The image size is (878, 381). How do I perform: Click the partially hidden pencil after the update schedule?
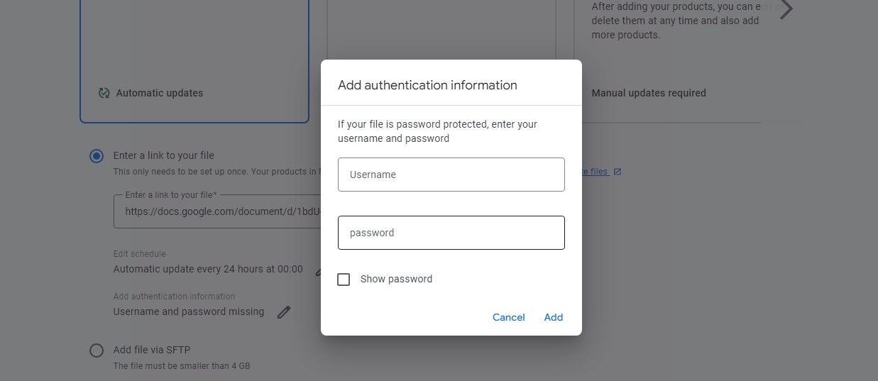coord(318,270)
